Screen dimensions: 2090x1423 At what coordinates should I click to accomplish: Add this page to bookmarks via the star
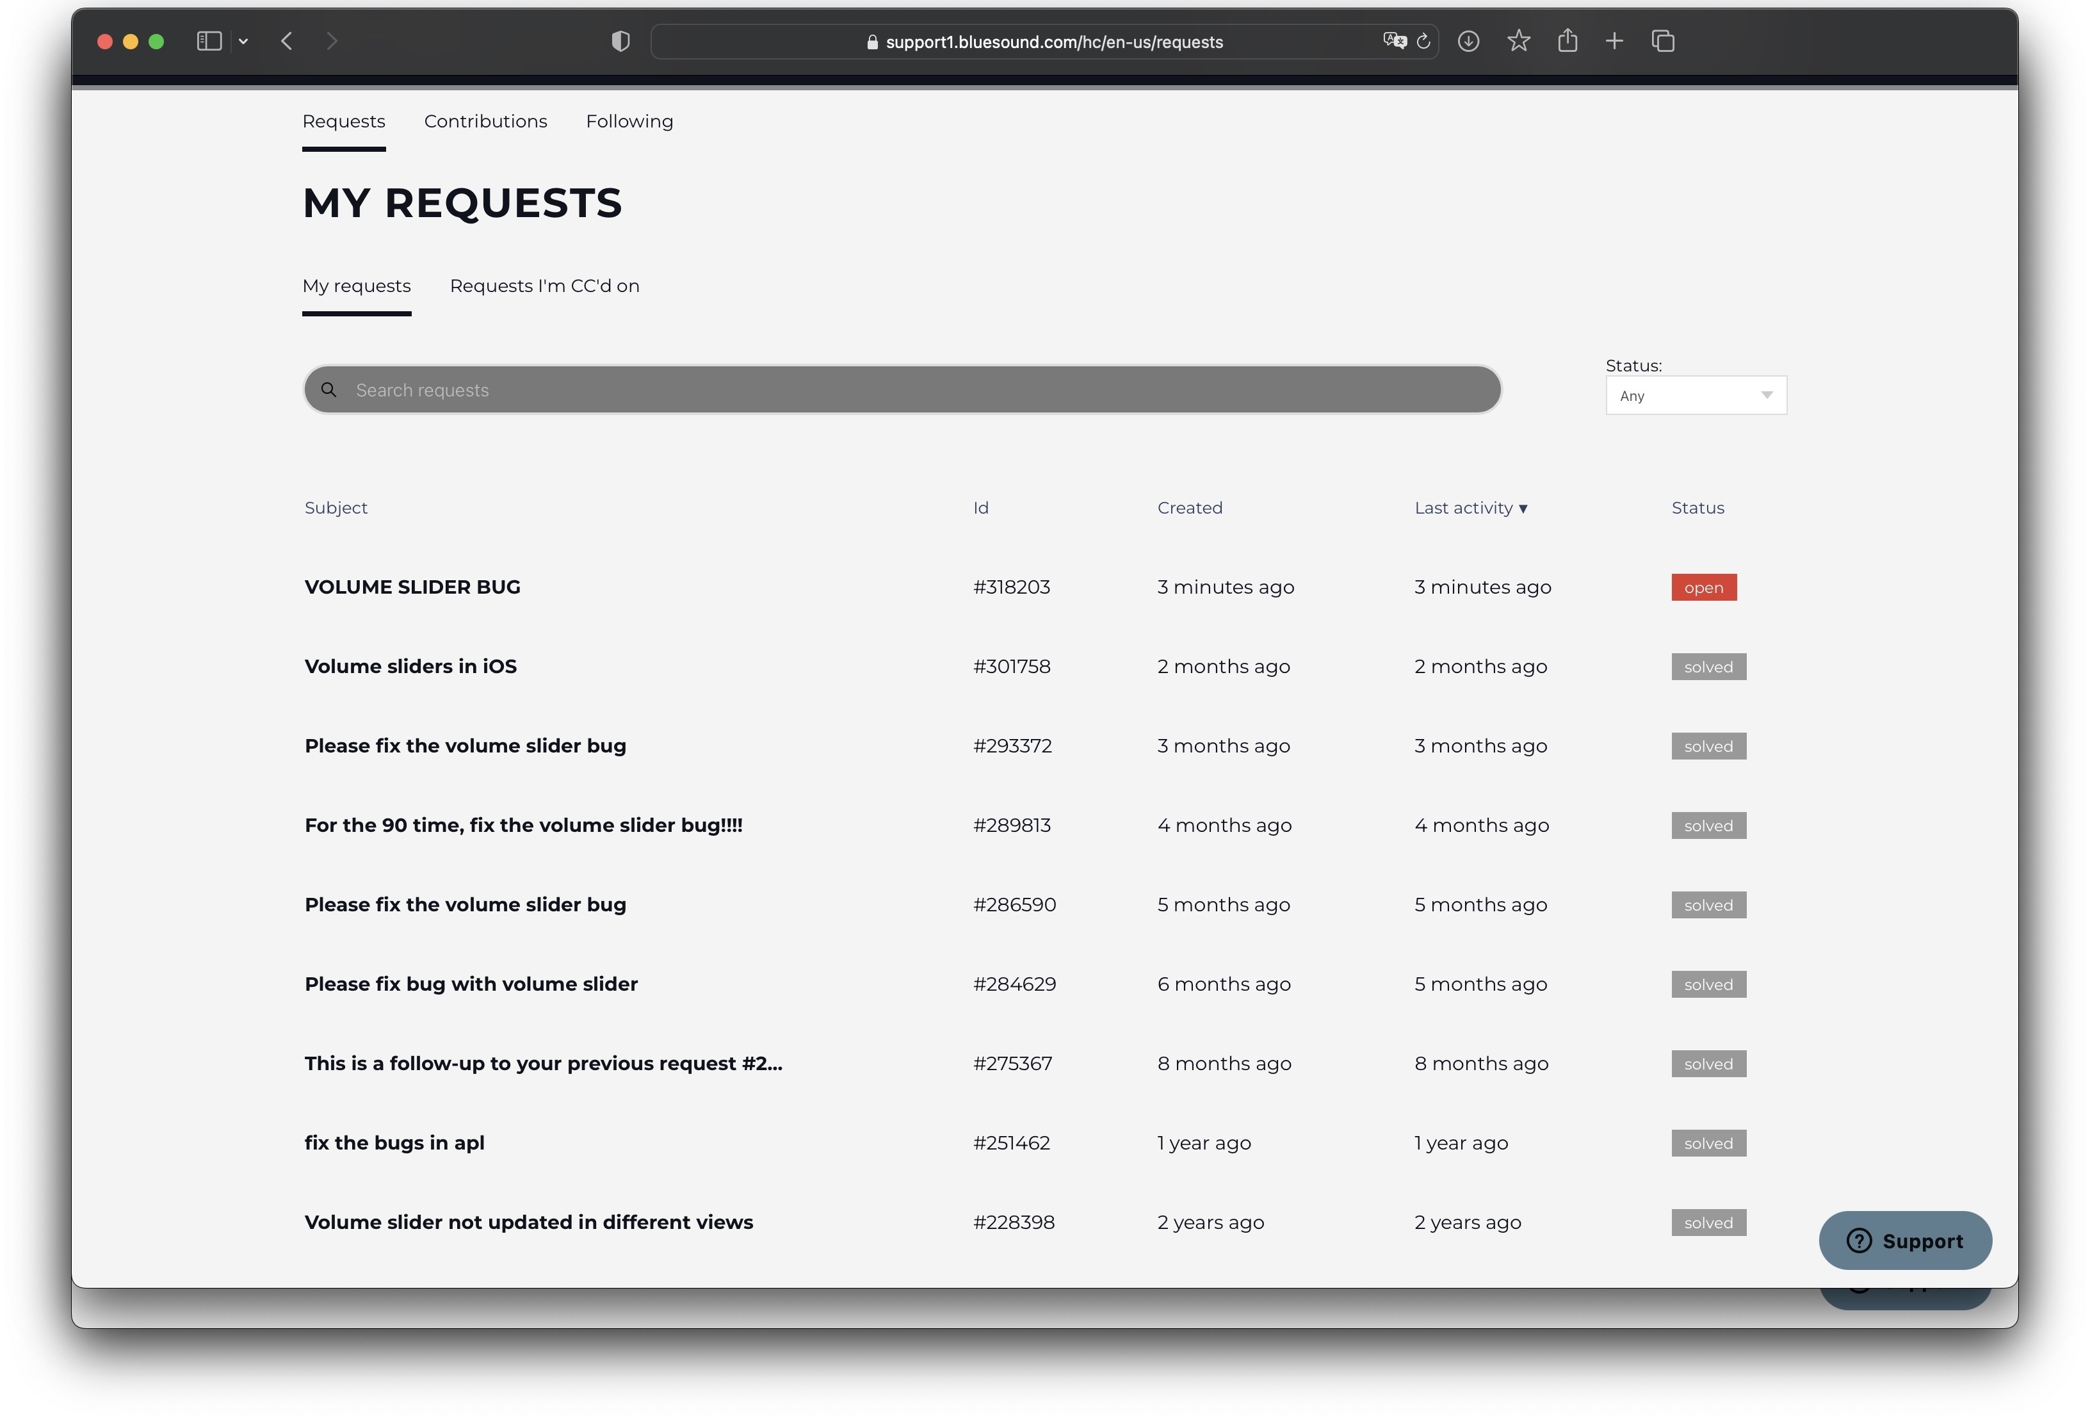click(x=1519, y=42)
